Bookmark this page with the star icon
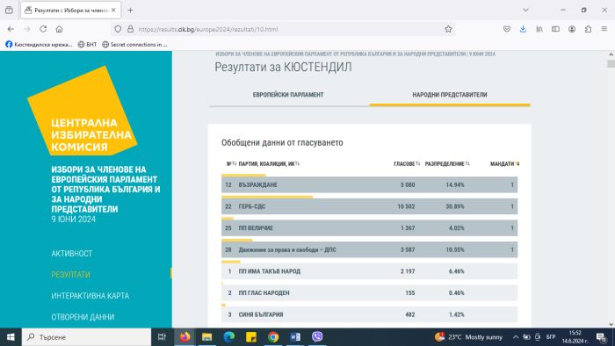615x346 pixels. click(x=448, y=29)
